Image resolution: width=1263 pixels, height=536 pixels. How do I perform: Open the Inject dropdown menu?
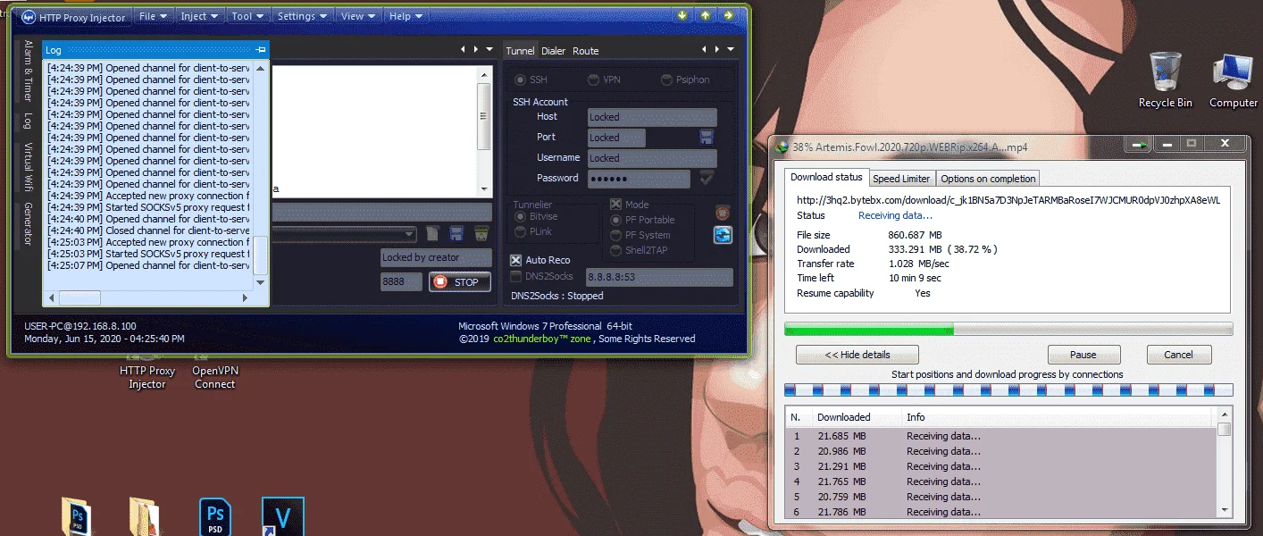tap(199, 16)
